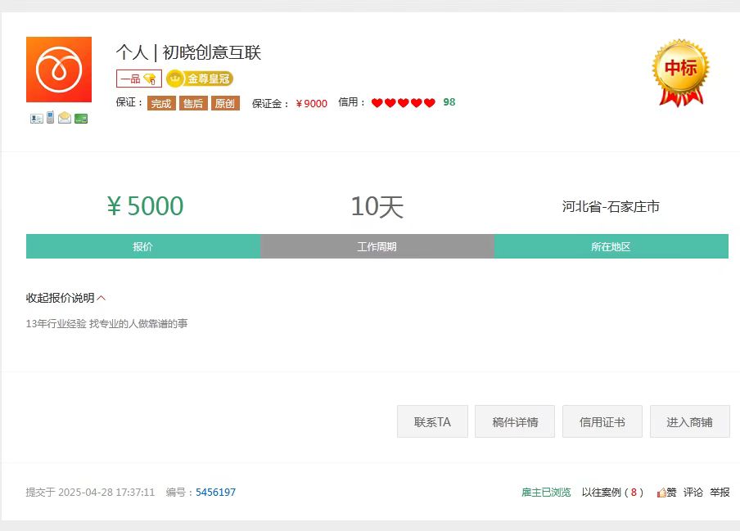Viewport: 740px width, 531px height.
Task: Open bid number 5456197 link
Action: 215,493
